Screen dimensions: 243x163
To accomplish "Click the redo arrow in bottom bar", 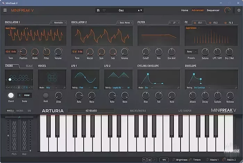I will [154, 160].
